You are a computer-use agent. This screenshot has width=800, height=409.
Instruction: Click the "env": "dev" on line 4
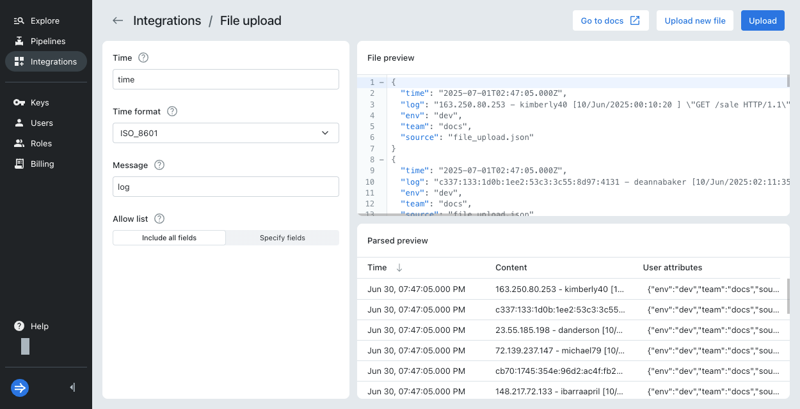[431, 115]
